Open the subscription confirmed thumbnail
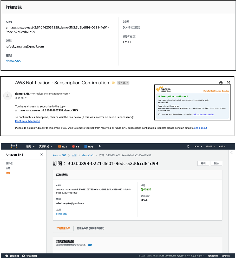Screen dimensions: 236x258 pyautogui.click(x=192, y=103)
